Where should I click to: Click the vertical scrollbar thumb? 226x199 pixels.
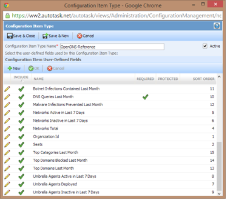[x=219, y=166]
